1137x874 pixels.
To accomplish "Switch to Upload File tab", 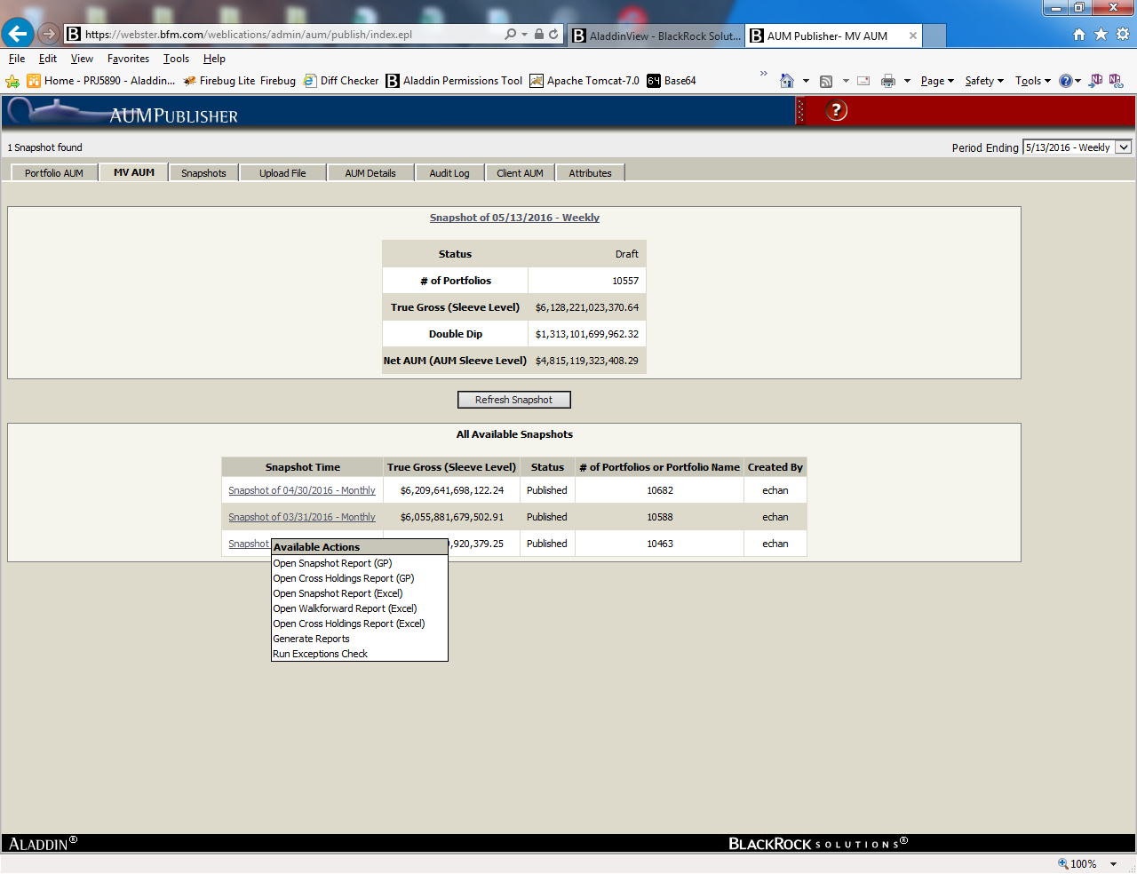I will (x=282, y=173).
